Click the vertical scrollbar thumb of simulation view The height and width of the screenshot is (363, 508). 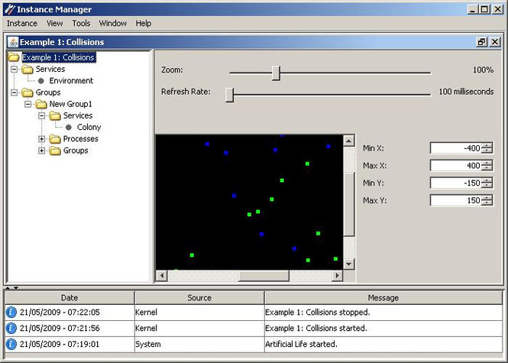click(x=348, y=204)
